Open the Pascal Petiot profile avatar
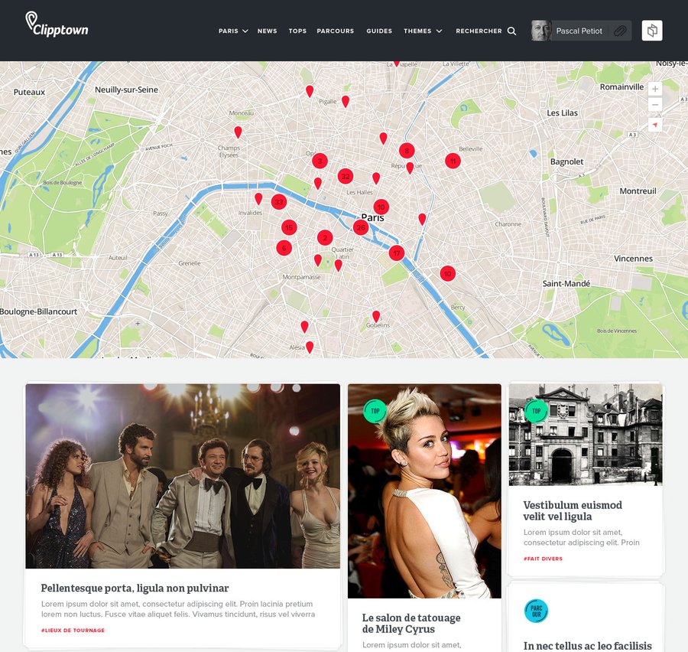The image size is (688, 652). click(541, 31)
